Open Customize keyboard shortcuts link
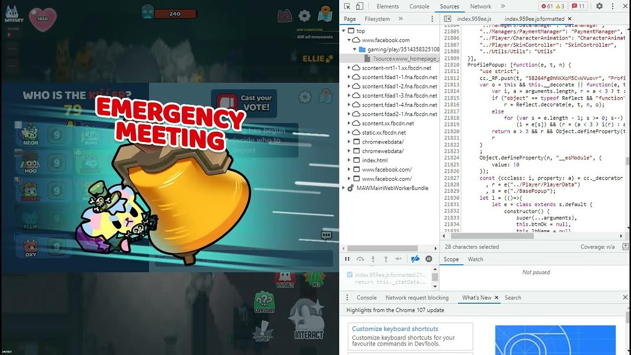 (x=395, y=329)
